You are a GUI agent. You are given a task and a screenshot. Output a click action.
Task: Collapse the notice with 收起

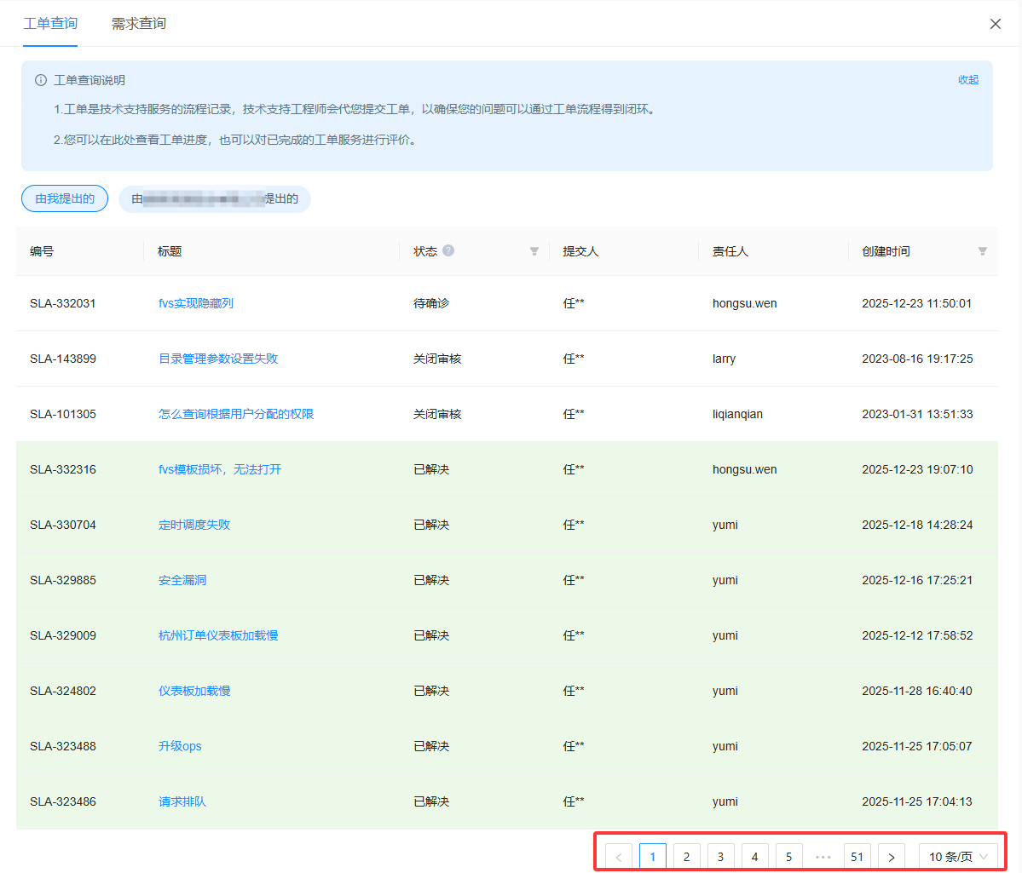tap(967, 80)
